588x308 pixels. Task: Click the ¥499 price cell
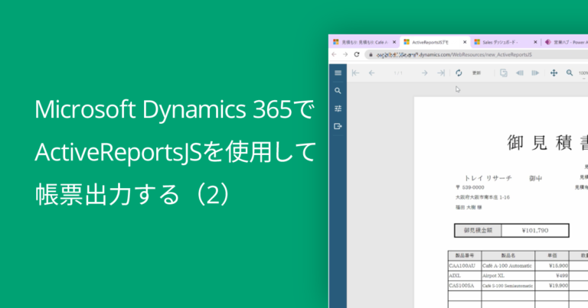pos(552,276)
